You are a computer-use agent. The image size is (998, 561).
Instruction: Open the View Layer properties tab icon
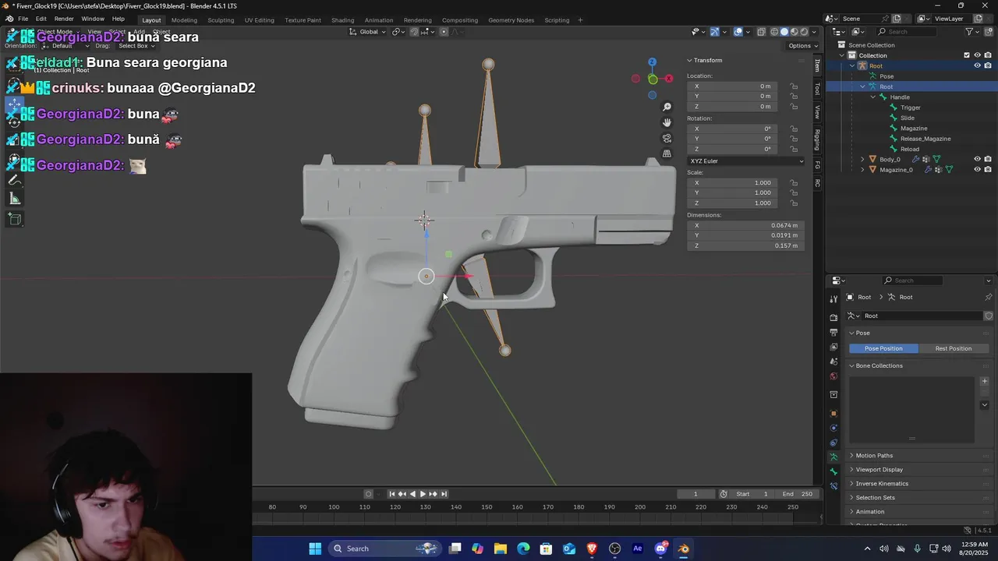(x=833, y=347)
